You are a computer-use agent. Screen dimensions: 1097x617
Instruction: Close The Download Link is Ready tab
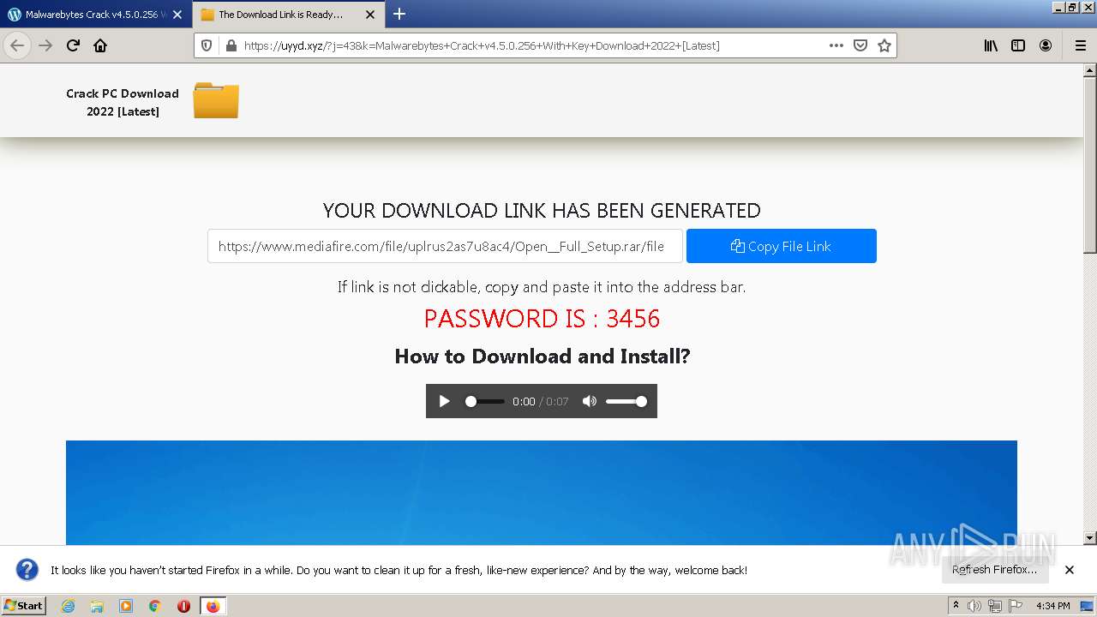click(x=370, y=15)
